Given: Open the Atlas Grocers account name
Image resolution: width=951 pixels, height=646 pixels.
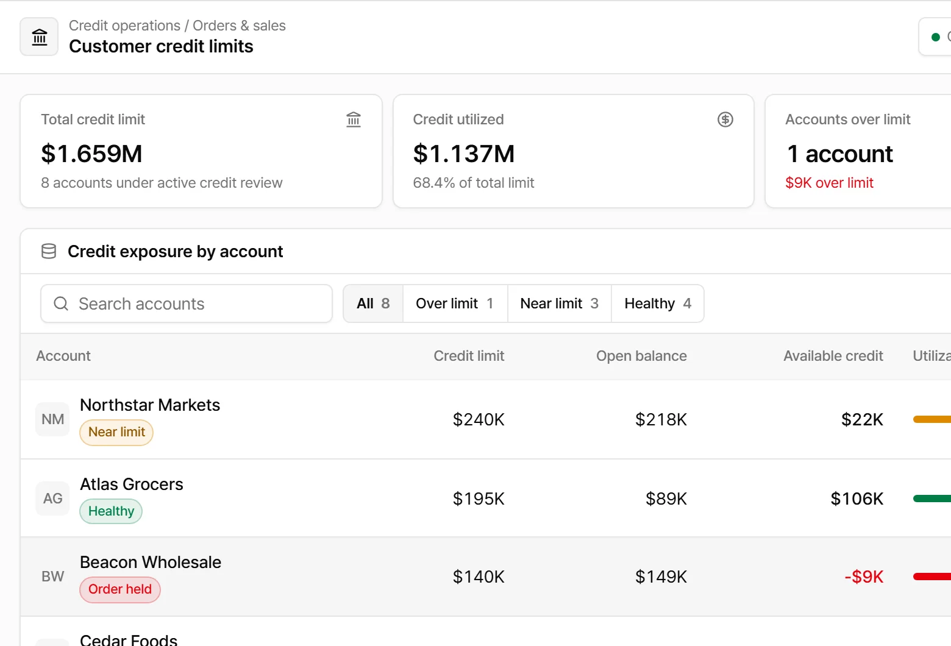Looking at the screenshot, I should [132, 484].
